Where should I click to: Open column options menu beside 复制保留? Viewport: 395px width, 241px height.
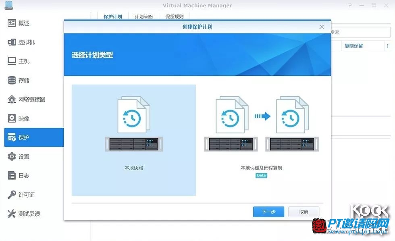388,46
